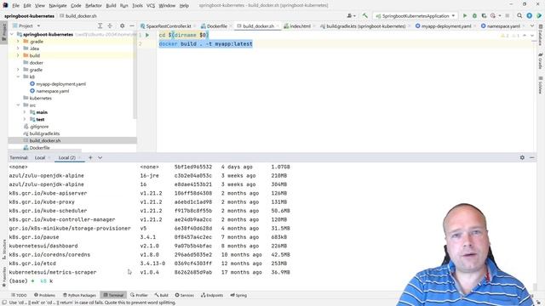Run with coverage icon in toolbar
The width and height of the screenshot is (545, 306).
click(484, 15)
